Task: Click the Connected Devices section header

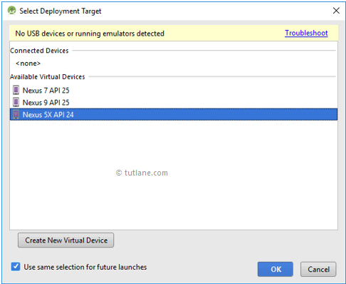Action: pos(39,51)
